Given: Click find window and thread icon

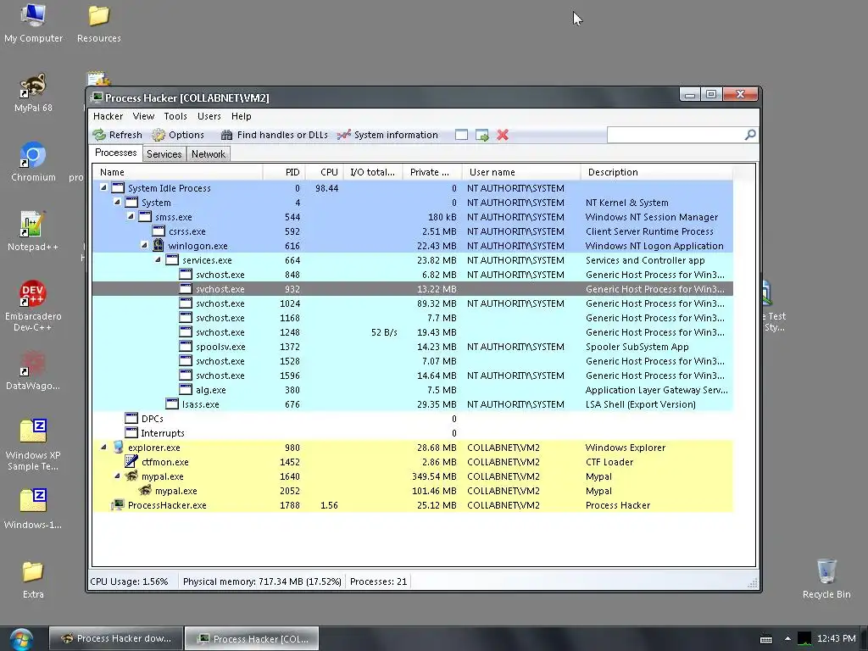Looking at the screenshot, I should click(x=482, y=135).
